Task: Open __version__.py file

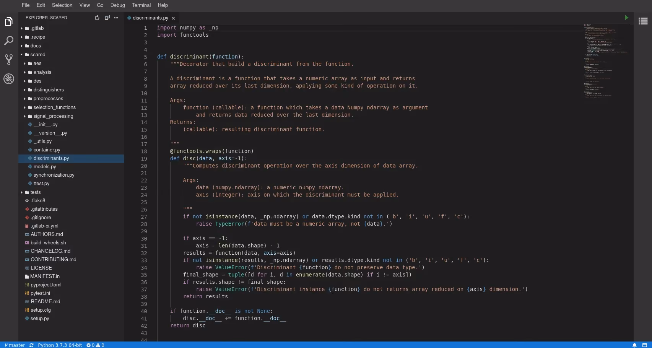Action: coord(71,133)
